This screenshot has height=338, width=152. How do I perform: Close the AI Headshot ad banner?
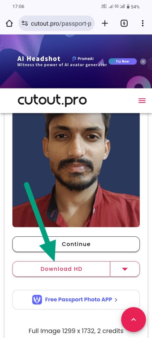coord(143,62)
